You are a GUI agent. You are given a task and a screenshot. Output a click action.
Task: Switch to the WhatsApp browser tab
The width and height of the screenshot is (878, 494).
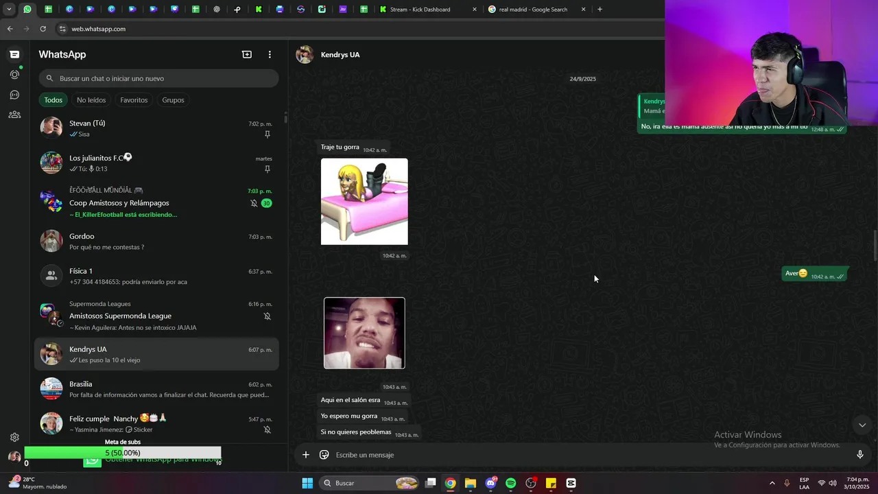[27, 9]
